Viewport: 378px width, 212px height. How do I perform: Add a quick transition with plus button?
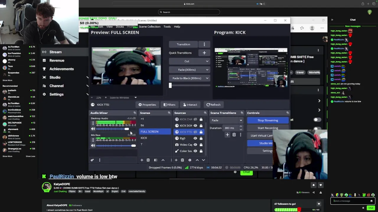[x=204, y=53]
